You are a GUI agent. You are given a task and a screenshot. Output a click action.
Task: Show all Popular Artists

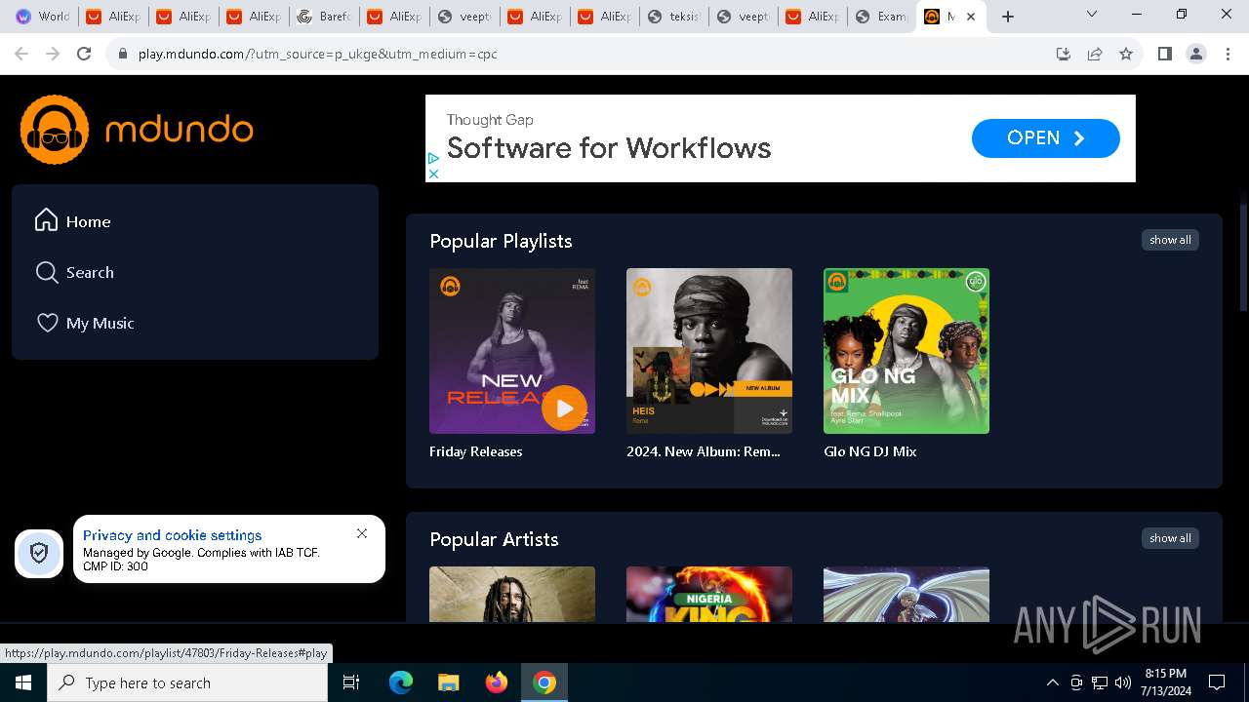click(x=1170, y=538)
